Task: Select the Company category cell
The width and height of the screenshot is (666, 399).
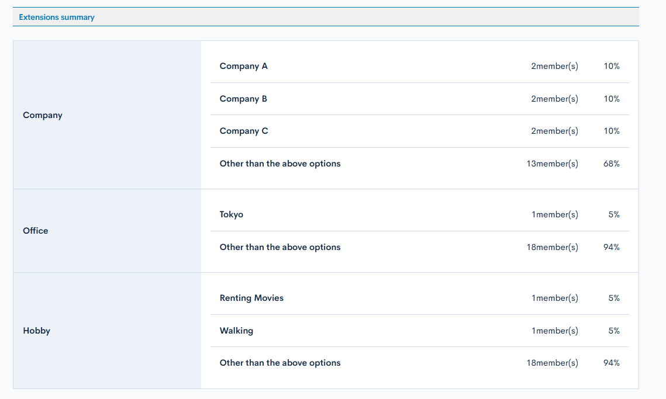Action: 43,115
